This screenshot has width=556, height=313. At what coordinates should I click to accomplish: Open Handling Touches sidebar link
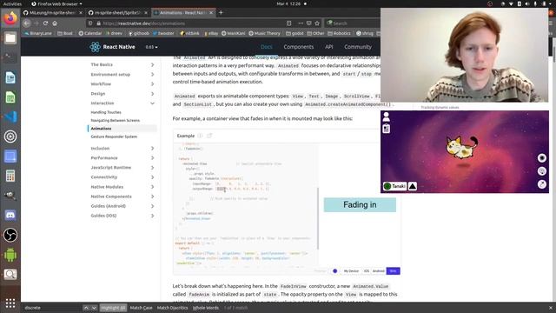tap(106, 112)
